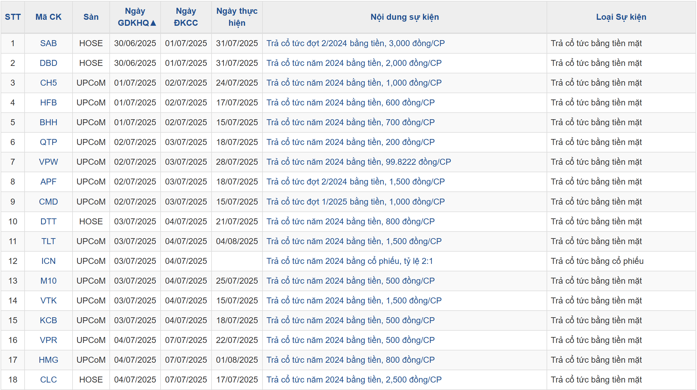Open HFB event 600 đồng/CP link
Screen dimensions: 697x390
350,103
